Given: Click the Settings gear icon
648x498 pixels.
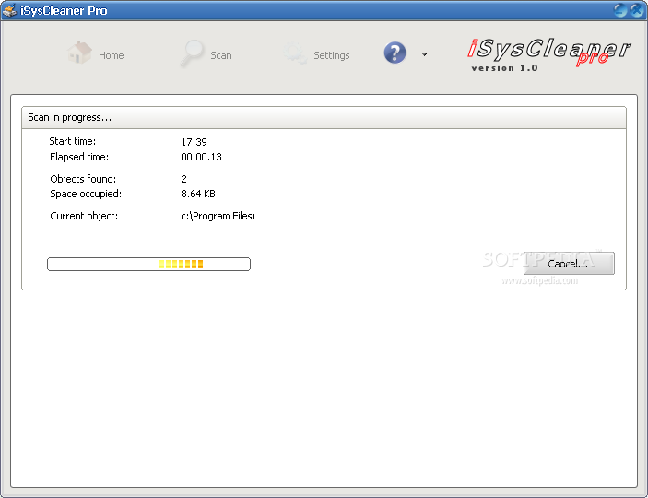Looking at the screenshot, I should (x=295, y=53).
